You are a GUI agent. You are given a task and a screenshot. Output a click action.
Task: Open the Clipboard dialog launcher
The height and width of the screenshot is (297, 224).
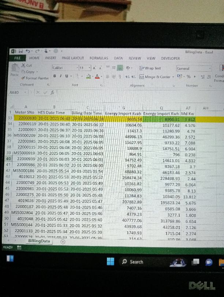coord(48,85)
